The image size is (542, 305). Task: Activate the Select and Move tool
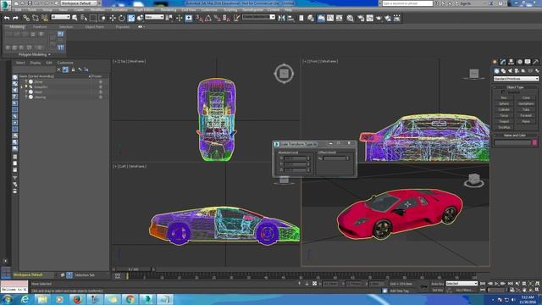(113, 18)
